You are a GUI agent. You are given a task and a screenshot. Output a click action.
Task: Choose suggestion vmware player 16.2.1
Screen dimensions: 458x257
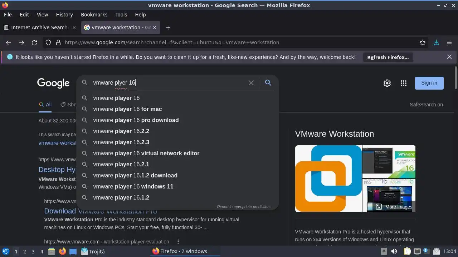click(x=177, y=164)
